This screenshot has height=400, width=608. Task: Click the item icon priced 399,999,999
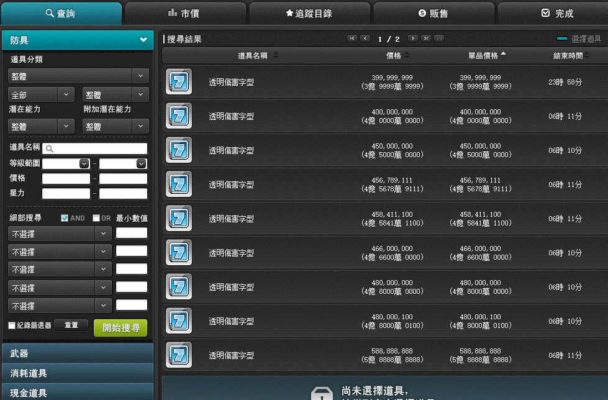[x=179, y=82]
